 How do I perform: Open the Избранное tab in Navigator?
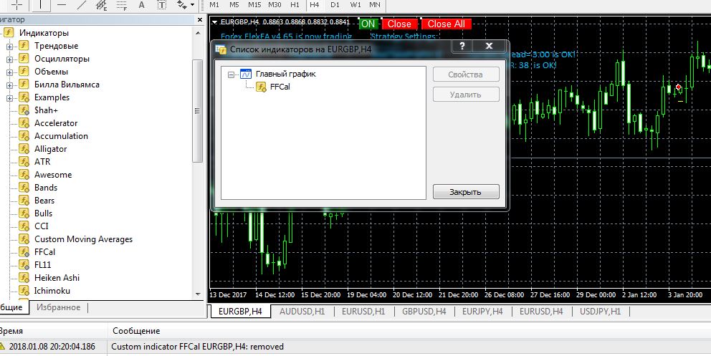click(x=59, y=307)
